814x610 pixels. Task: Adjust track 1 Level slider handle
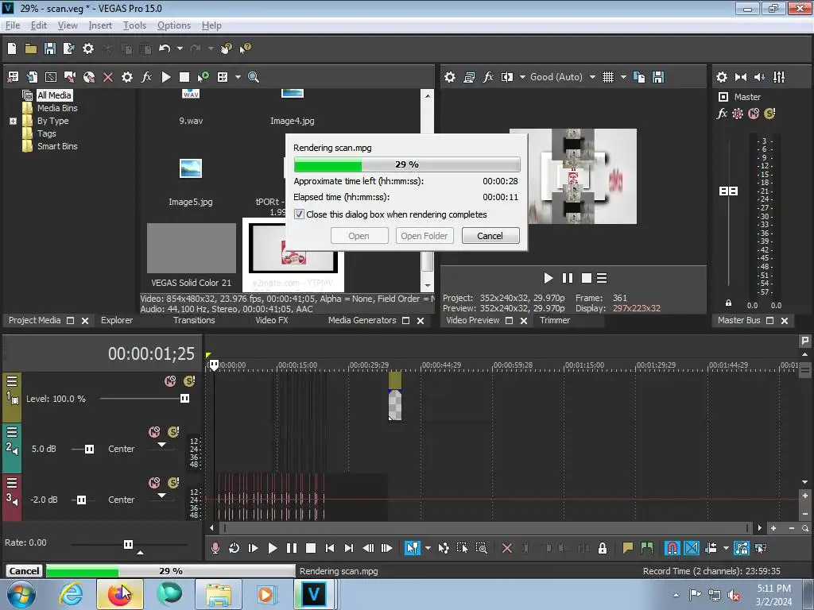pos(184,399)
